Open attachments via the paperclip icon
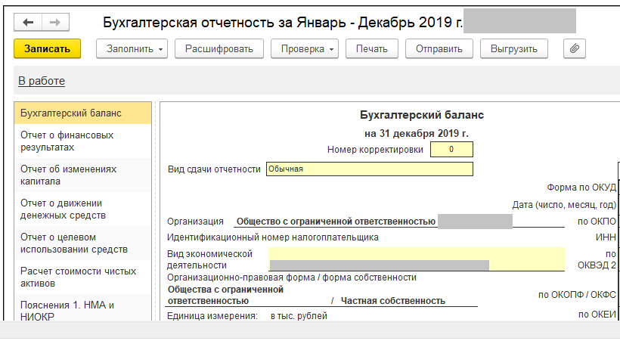The width and height of the screenshot is (620, 341). (575, 48)
